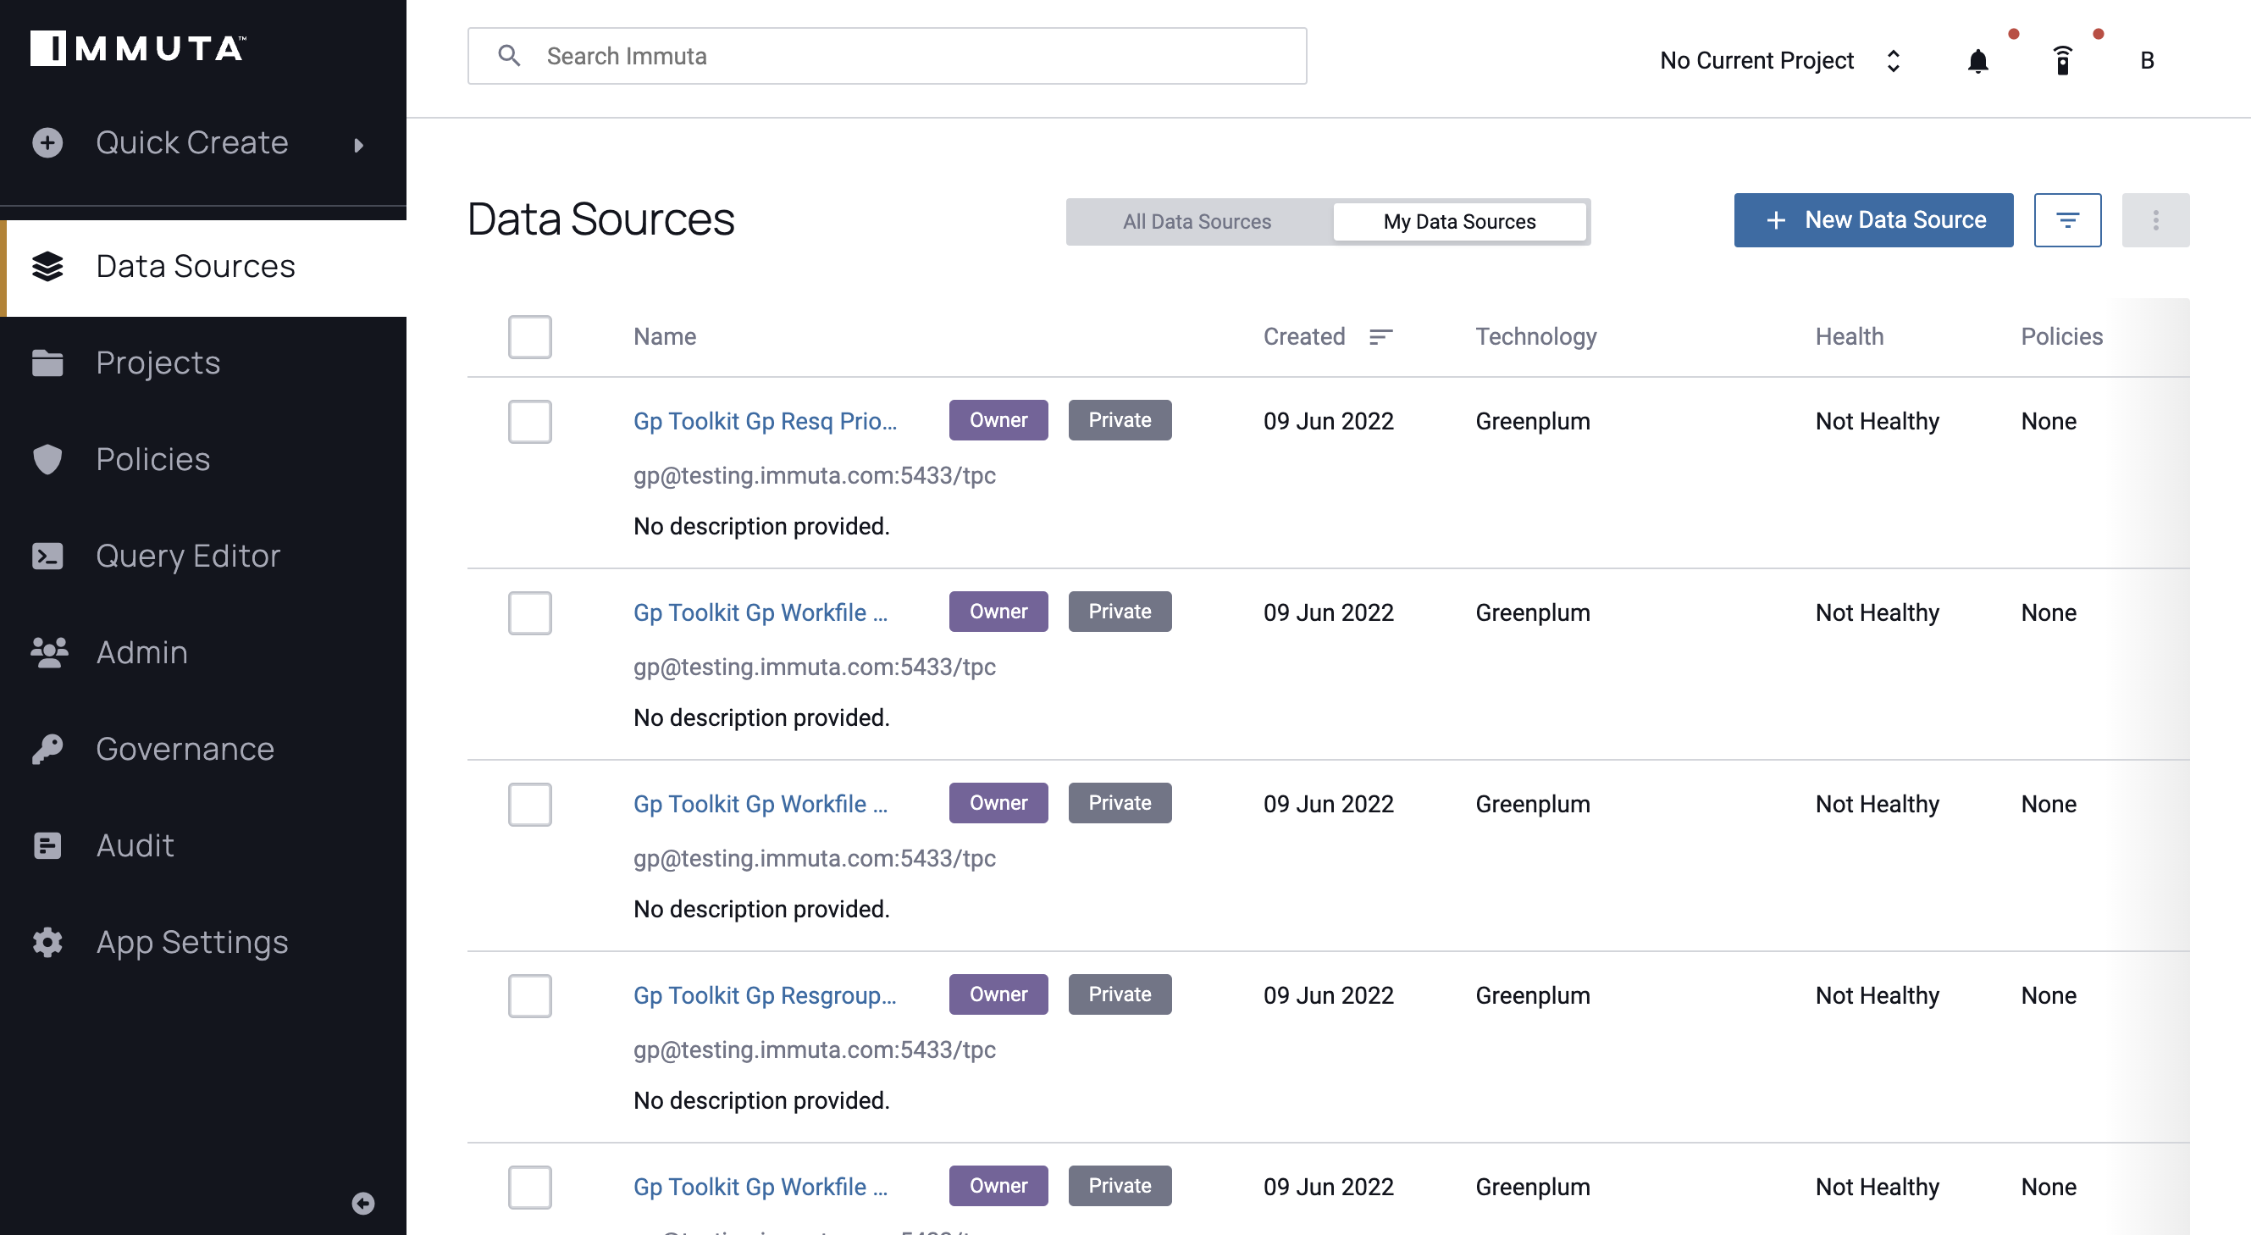
Task: Click the Audit sidebar icon
Action: [x=47, y=845]
